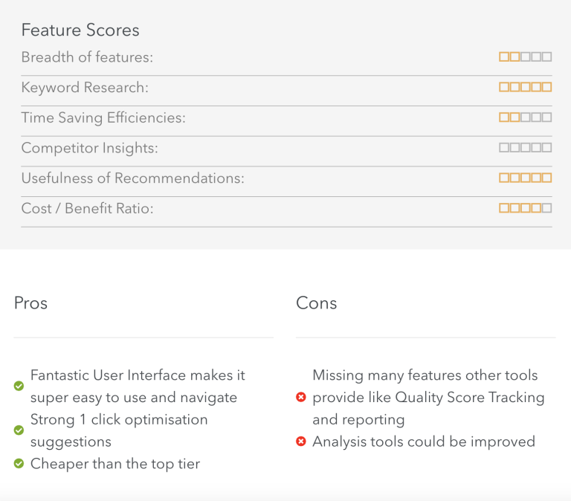Click the Competitor Insights label
Image resolution: width=571 pixels, height=501 pixels.
coord(89,148)
